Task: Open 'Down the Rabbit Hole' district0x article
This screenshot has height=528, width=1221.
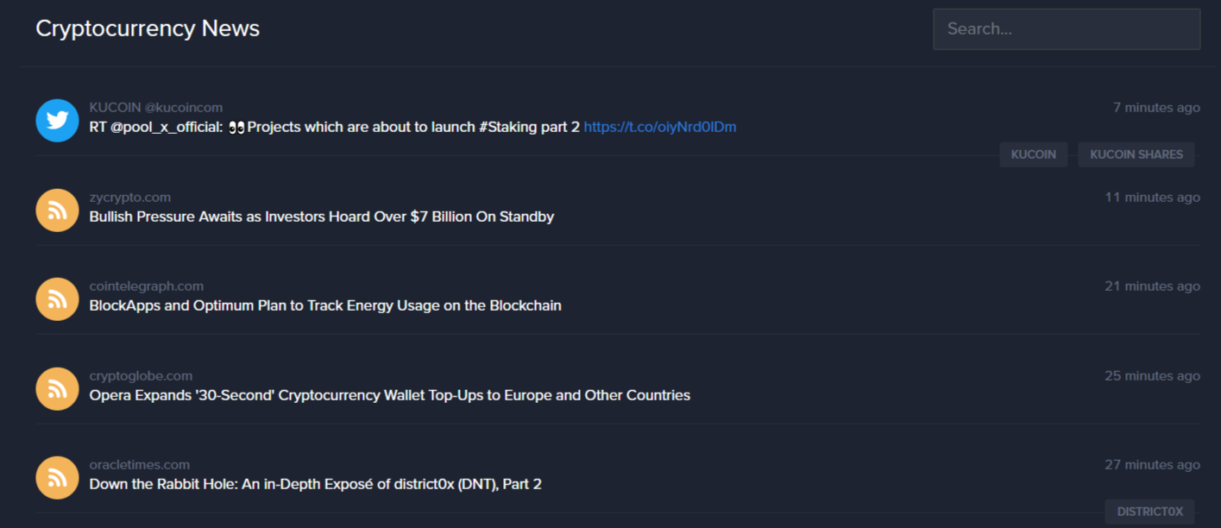Action: [x=316, y=484]
